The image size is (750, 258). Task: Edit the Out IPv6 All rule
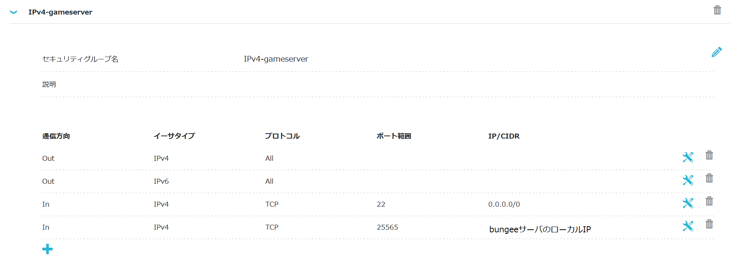688,180
